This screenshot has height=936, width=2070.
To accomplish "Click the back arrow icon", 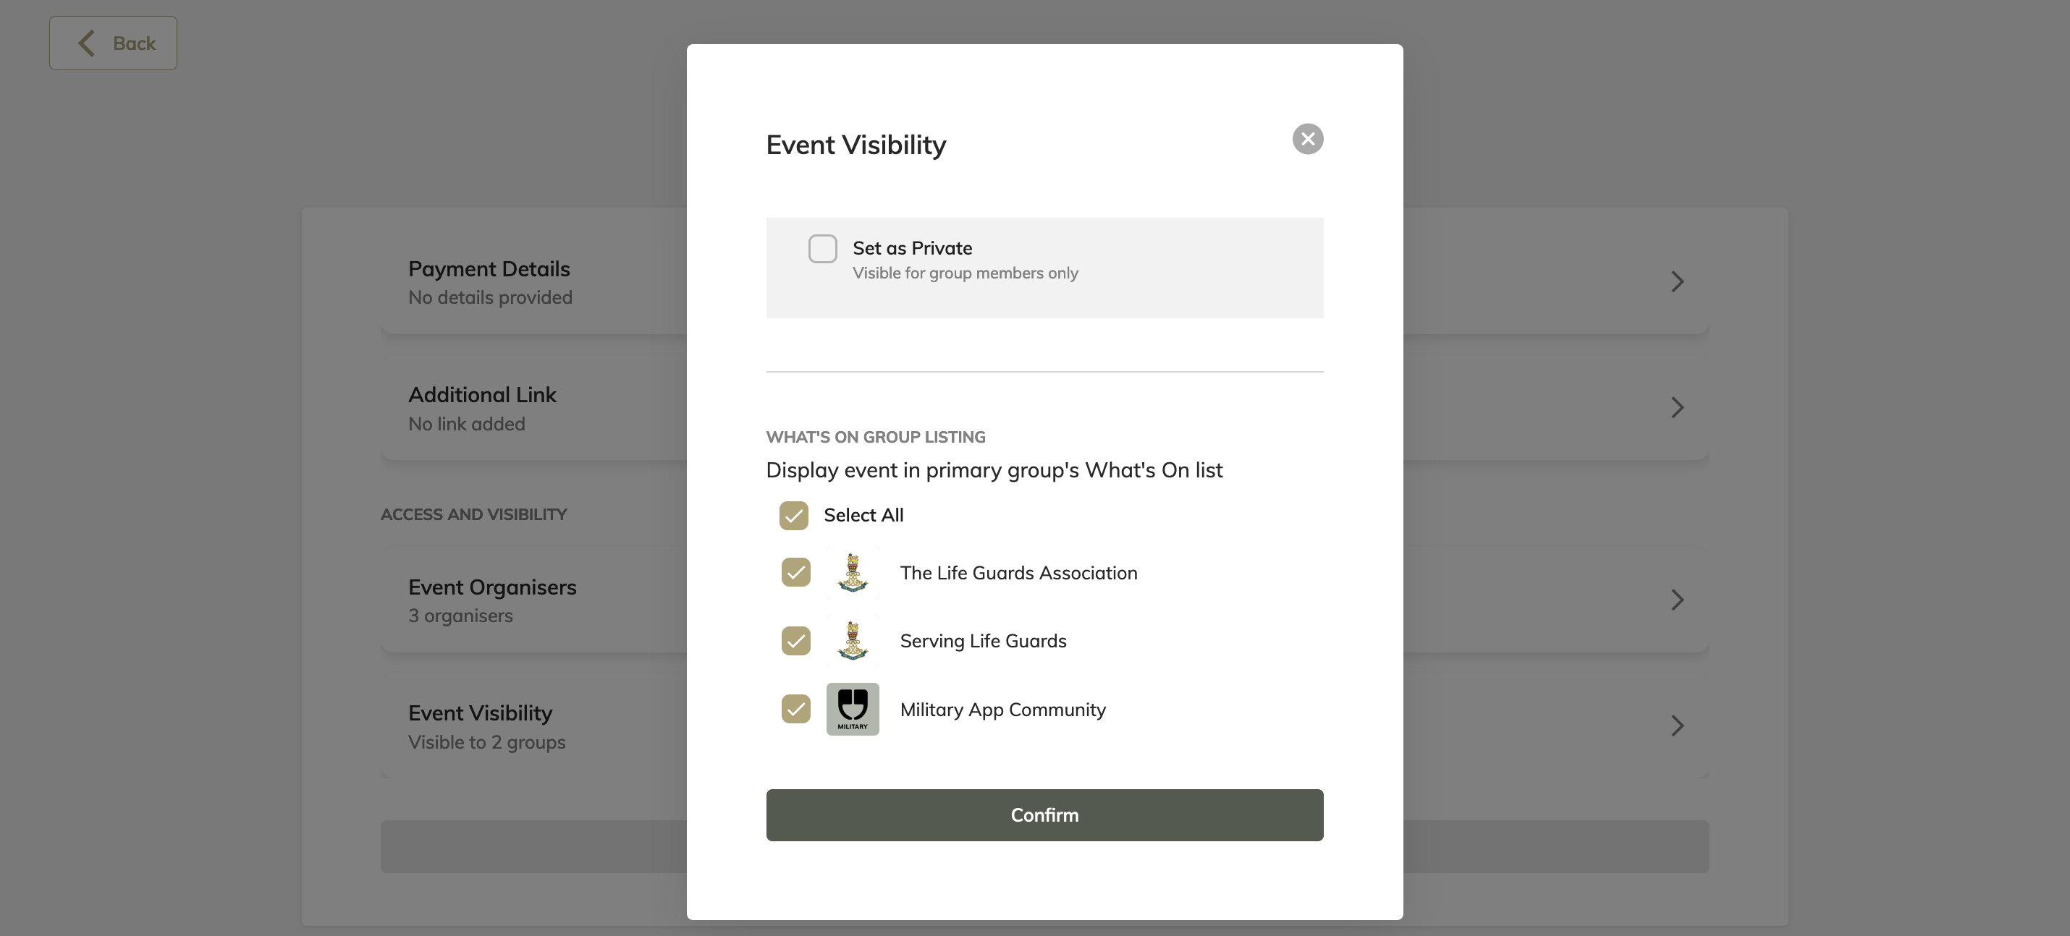I will [87, 43].
